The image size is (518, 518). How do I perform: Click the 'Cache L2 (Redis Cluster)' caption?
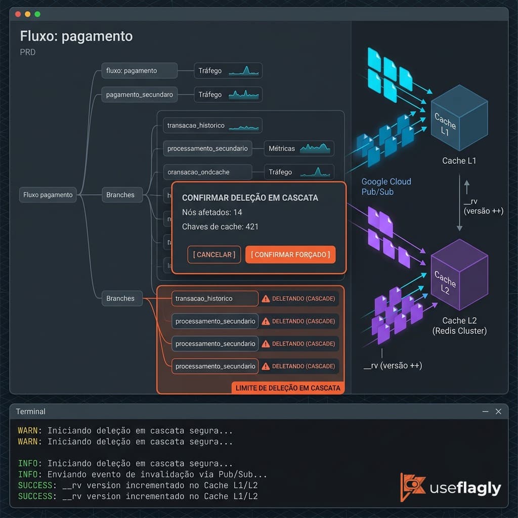click(x=459, y=326)
